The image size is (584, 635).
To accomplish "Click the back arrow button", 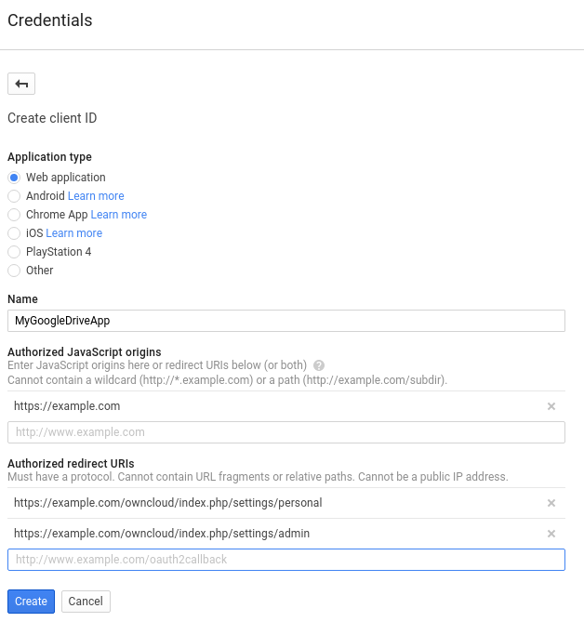I will [x=21, y=84].
